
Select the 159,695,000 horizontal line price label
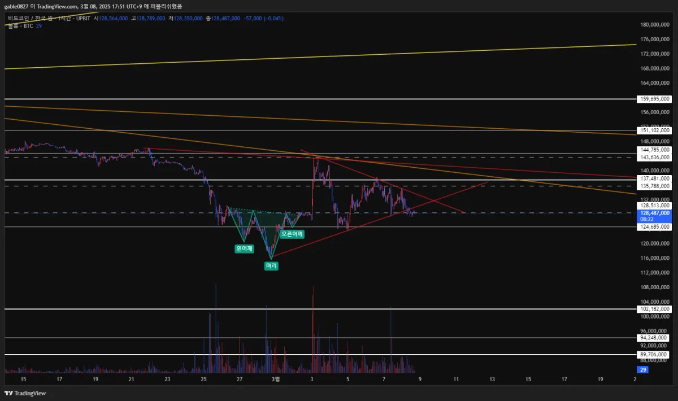(x=654, y=99)
